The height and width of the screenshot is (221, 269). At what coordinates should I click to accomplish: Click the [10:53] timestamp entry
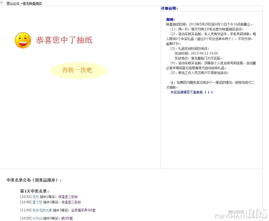[26, 197]
